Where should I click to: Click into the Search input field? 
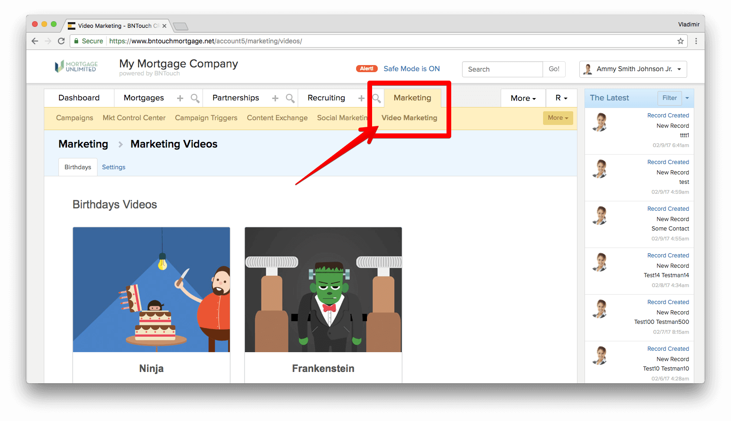pyautogui.click(x=502, y=69)
